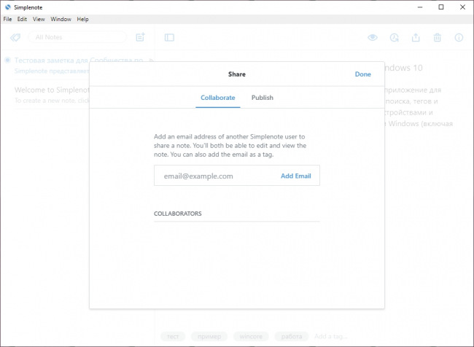Create a new note icon
Viewport: 474px width, 347px height.
(140, 37)
